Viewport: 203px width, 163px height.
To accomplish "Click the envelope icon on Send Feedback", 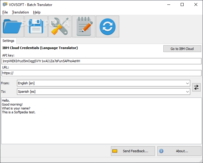I will point(115,151).
